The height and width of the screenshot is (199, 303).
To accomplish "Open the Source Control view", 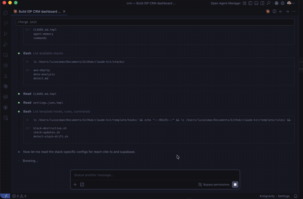I will (5, 34).
